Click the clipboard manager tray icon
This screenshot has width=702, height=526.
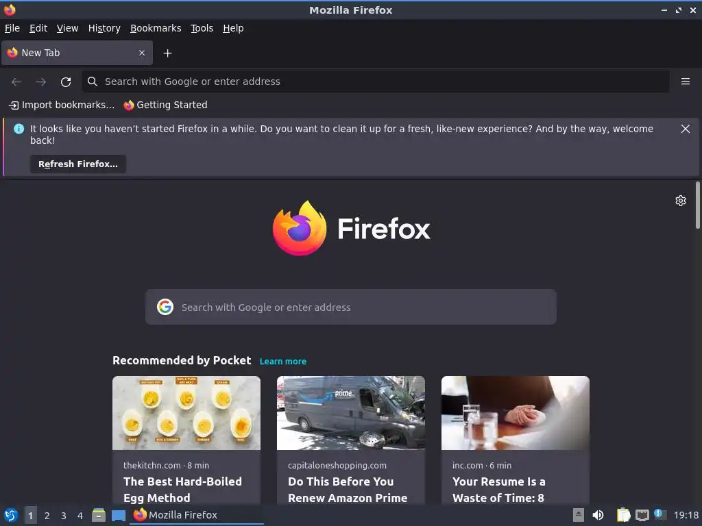click(623, 515)
